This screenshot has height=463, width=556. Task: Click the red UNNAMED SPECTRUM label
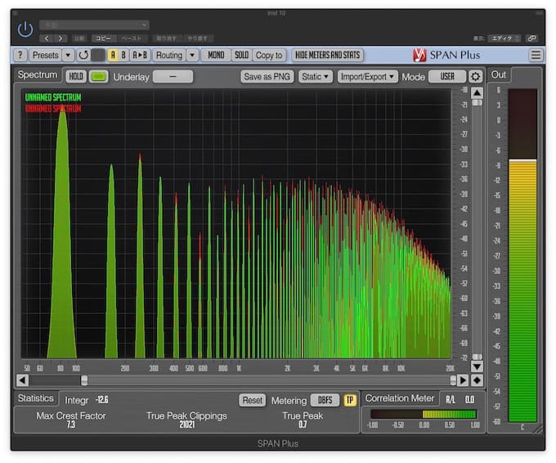coord(53,109)
